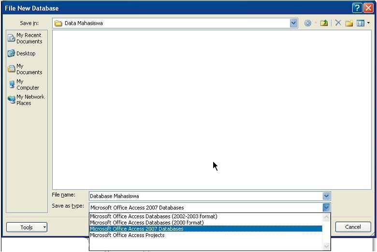
Task: Collapse the Save as type dropdown arrow
Action: pyautogui.click(x=326, y=207)
